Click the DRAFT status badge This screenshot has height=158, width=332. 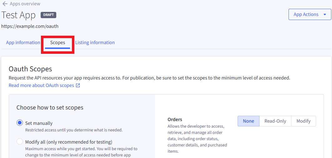click(48, 15)
